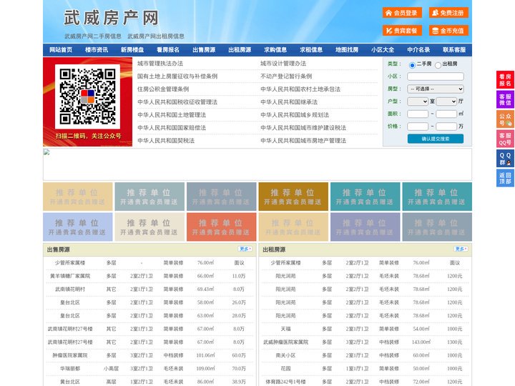
Task: Select 看房报名 in navigation bar
Action: click(168, 50)
